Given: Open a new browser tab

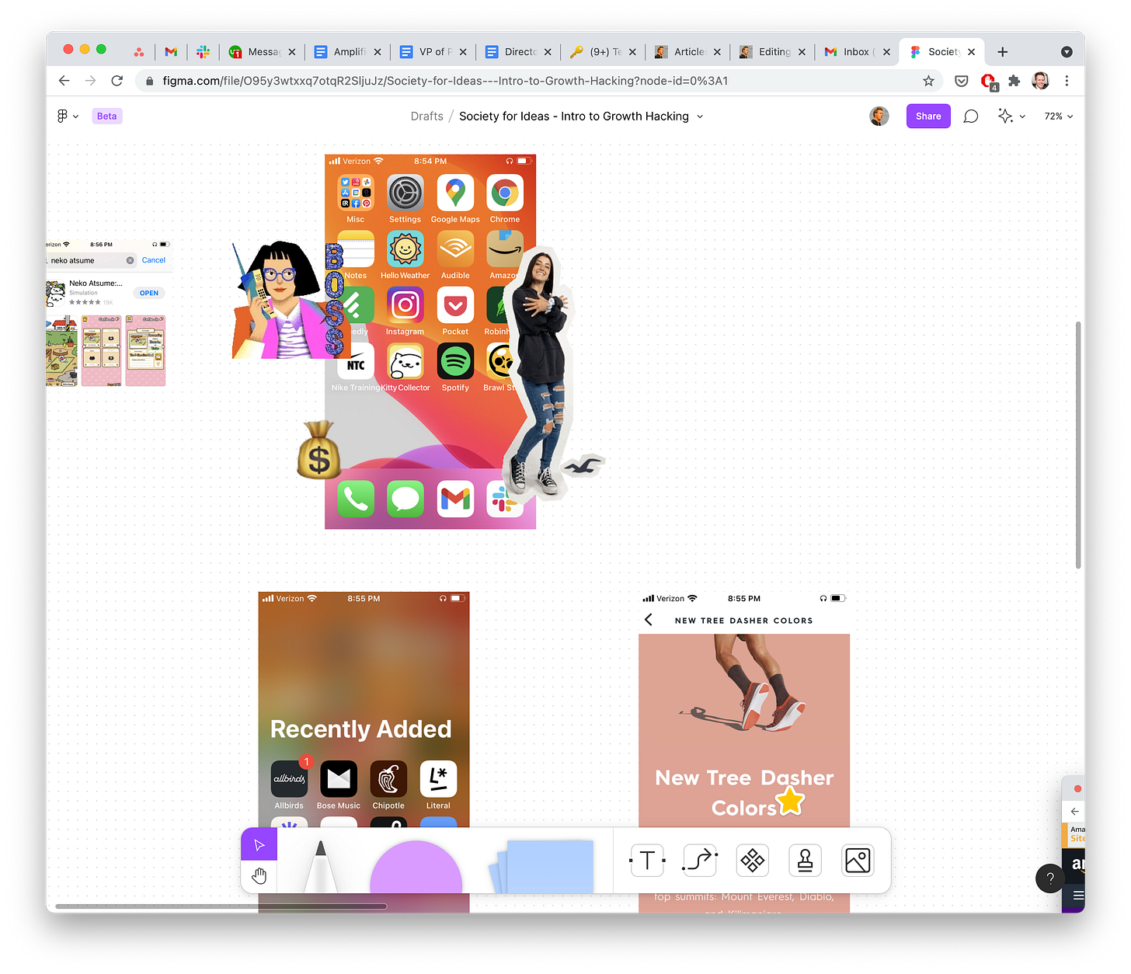Looking at the screenshot, I should 1003,52.
